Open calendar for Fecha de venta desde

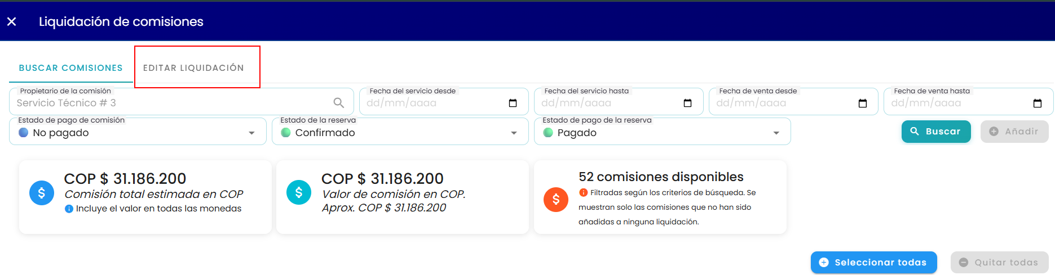pos(862,103)
